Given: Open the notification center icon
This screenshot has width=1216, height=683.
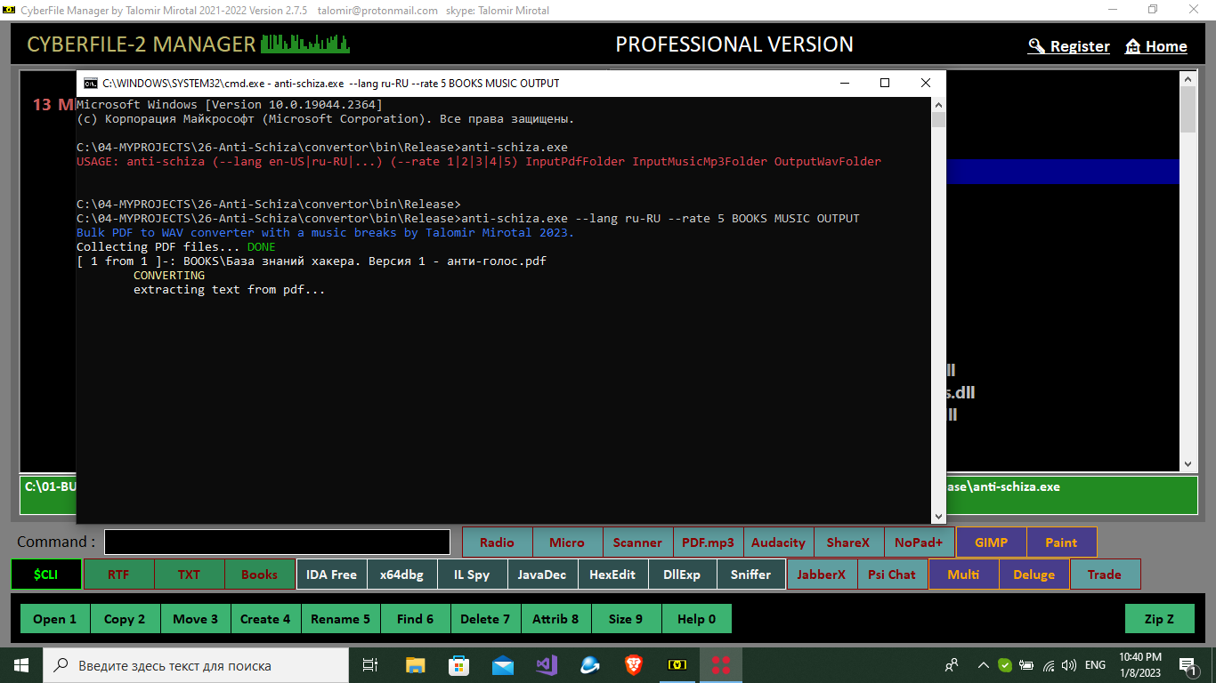Looking at the screenshot, I should (1187, 665).
